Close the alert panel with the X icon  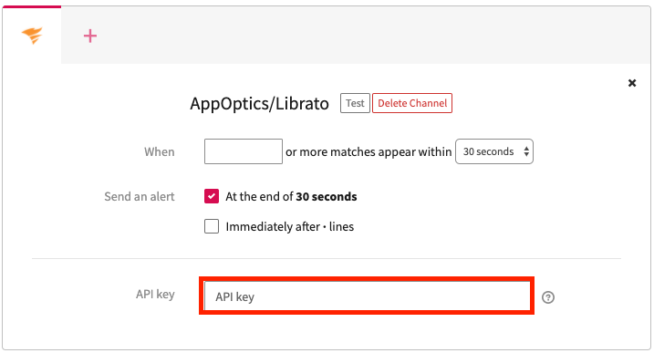click(632, 83)
